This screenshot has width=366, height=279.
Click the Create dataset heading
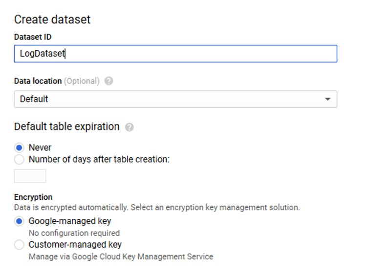(x=52, y=20)
